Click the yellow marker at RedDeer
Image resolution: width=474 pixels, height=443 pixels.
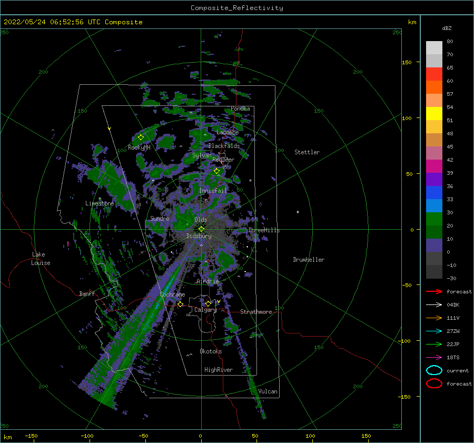[217, 171]
